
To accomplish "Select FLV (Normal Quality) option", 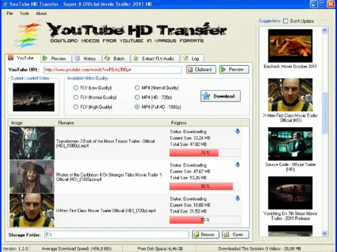I will click(x=76, y=97).
